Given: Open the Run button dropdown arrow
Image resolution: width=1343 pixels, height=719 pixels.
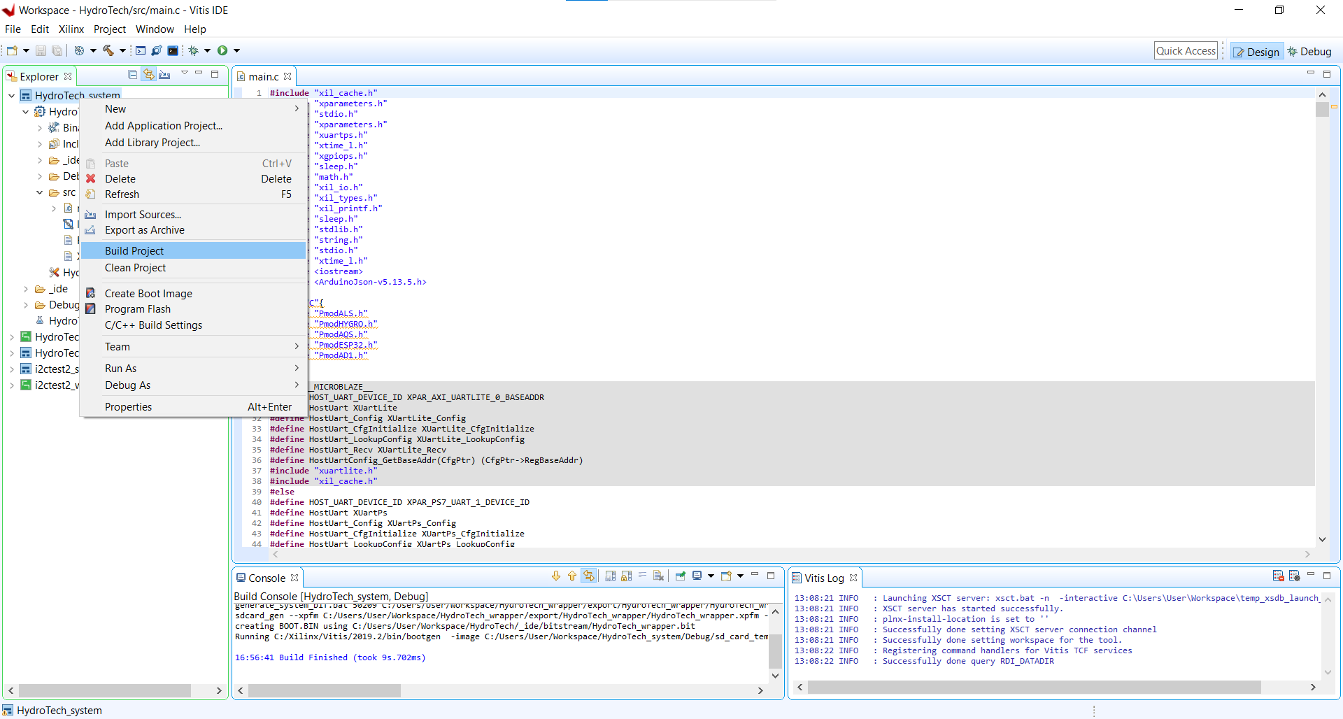Looking at the screenshot, I should 236,50.
